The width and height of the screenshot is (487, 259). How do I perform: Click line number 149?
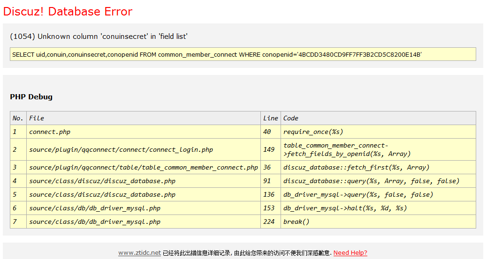click(x=271, y=149)
